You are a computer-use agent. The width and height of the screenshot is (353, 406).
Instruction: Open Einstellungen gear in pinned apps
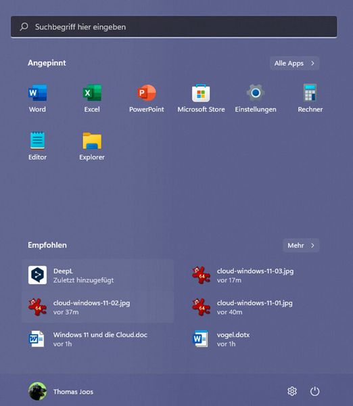click(x=256, y=93)
